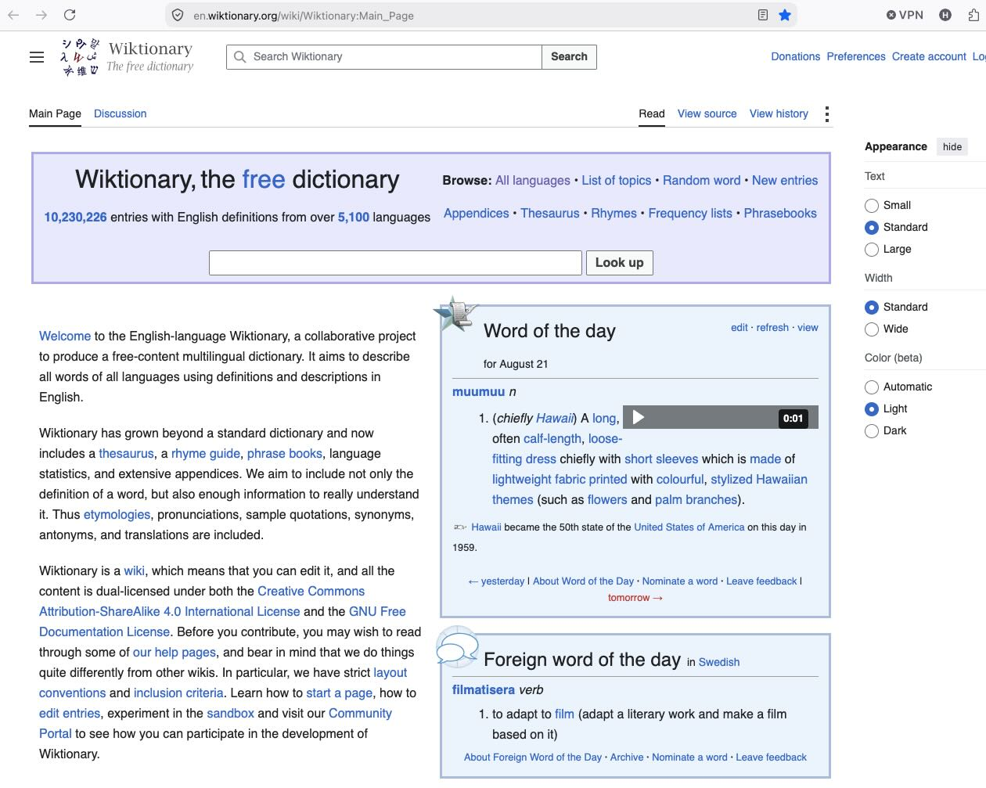Image resolution: width=986 pixels, height=788 pixels.
Task: Click the Search Wiktionary input field
Action: point(384,57)
